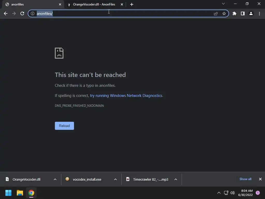Restore down the Chrome window

click(247, 4)
